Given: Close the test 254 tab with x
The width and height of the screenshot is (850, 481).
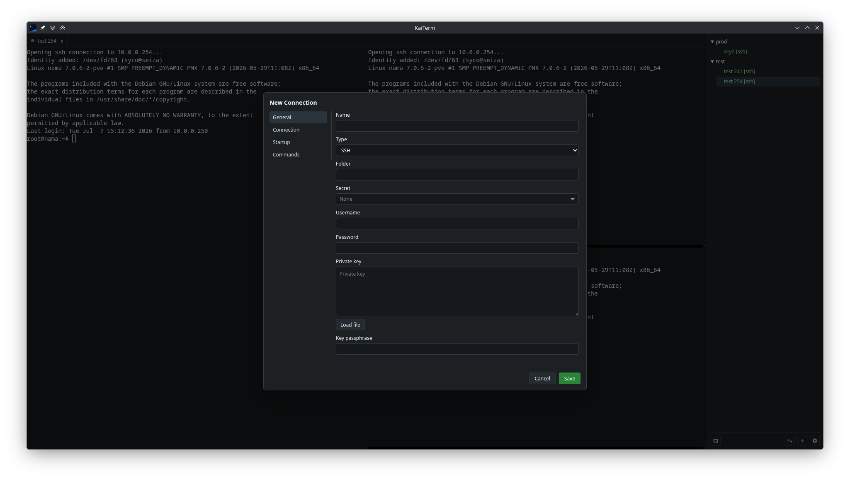Looking at the screenshot, I should click(x=62, y=41).
